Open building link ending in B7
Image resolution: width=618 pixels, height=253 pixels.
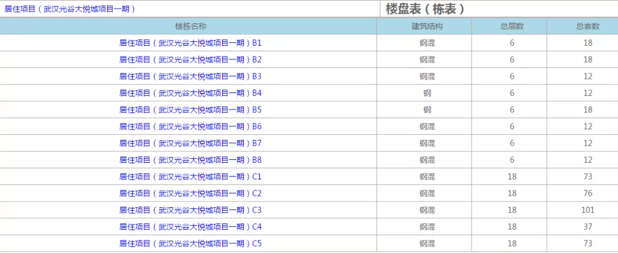(191, 143)
